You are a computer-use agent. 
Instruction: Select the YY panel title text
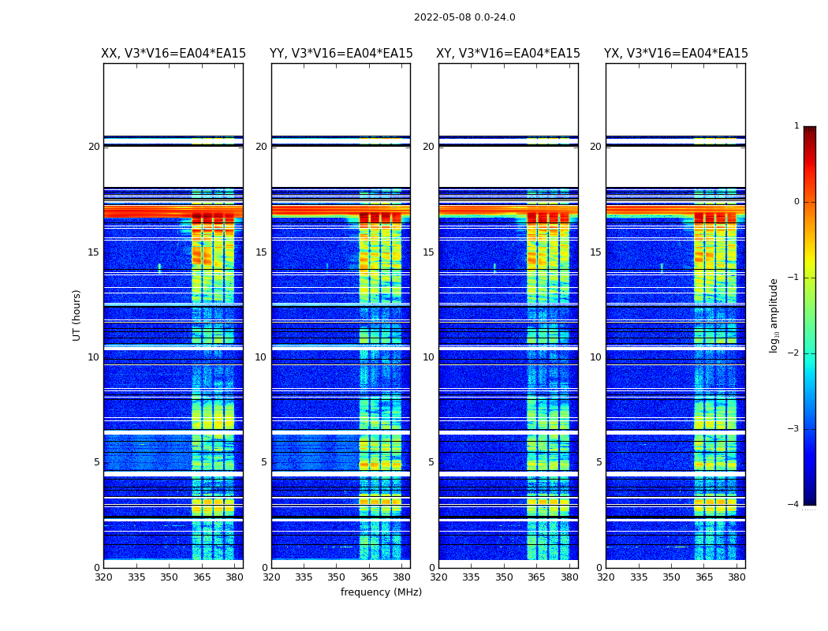pos(341,54)
